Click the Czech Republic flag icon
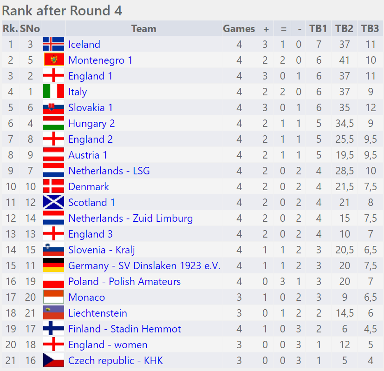The image size is (384, 371). [53, 360]
